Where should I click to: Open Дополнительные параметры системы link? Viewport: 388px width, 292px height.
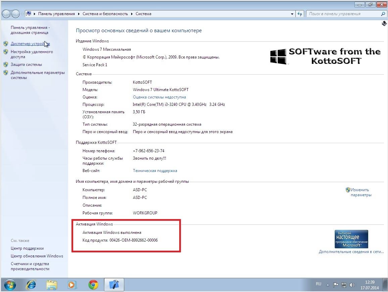[x=38, y=75]
